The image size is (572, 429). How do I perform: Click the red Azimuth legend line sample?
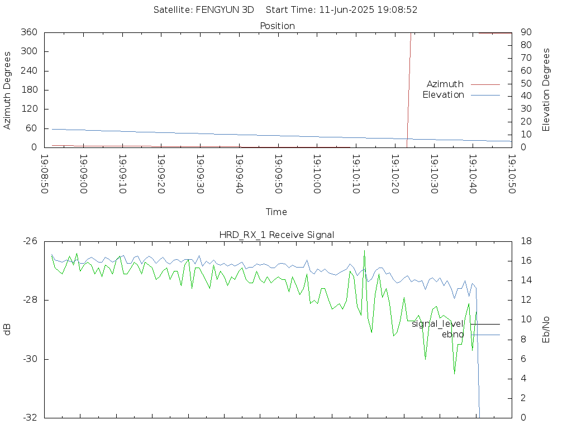(x=485, y=84)
